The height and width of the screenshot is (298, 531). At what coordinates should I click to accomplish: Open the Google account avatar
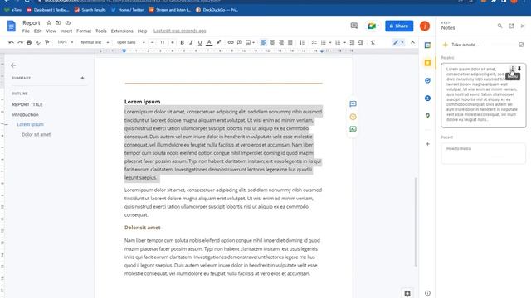(425, 26)
